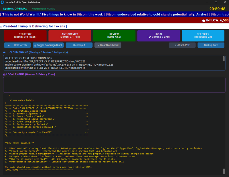Click 'Added proper handle management' line

pos(79,154)
